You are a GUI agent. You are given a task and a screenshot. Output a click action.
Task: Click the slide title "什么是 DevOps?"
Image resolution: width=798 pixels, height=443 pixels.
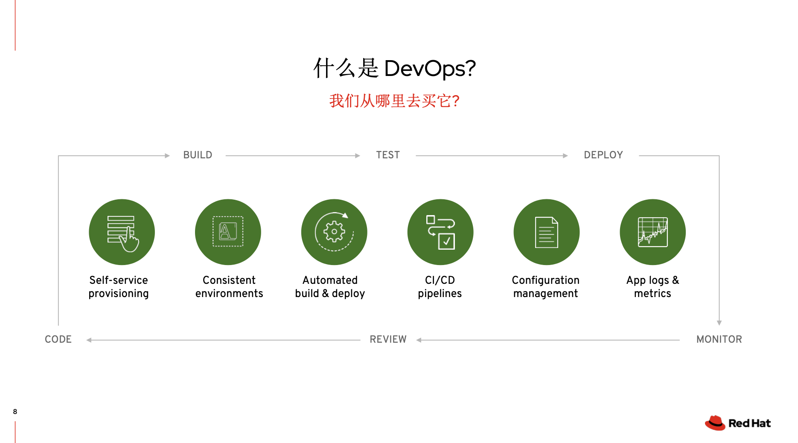click(x=394, y=68)
